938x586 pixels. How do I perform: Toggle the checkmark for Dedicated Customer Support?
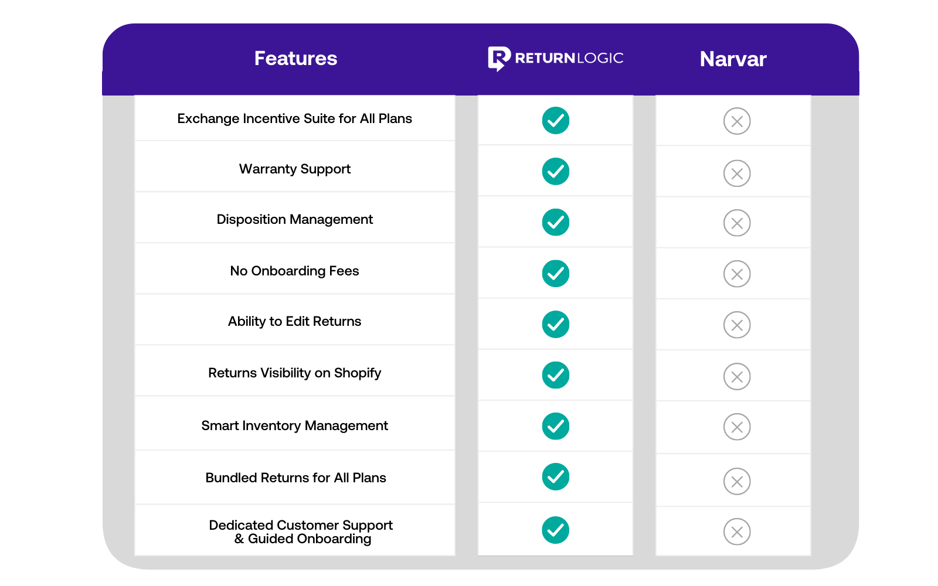click(555, 530)
